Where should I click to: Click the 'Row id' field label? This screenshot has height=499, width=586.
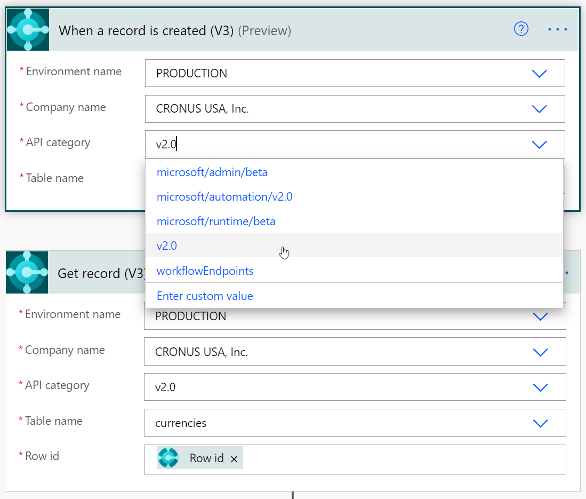click(42, 456)
